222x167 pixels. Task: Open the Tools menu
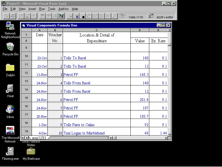(x=52, y=9)
